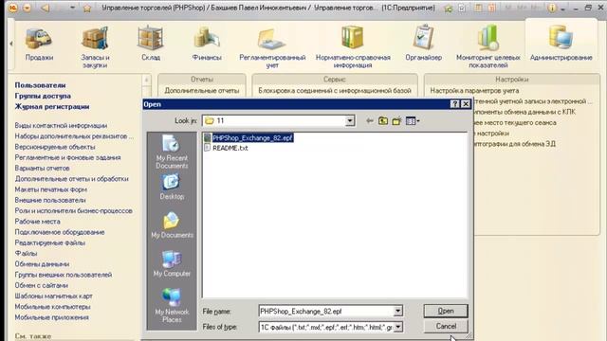This screenshot has width=607, height=341.
Task: Open Мобильные компьютеры
Action: [x=53, y=307]
